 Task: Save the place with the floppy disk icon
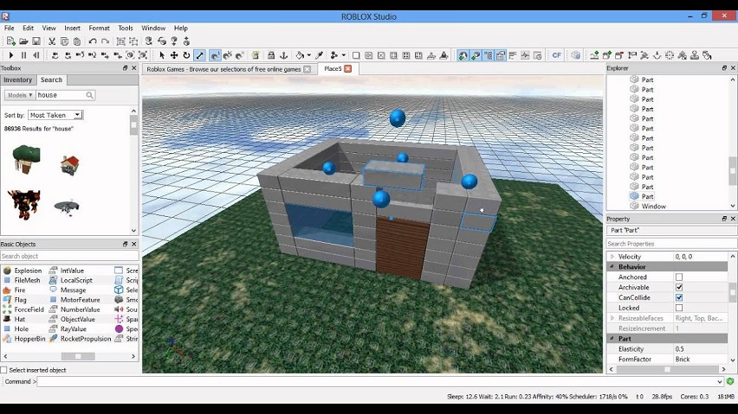[36, 41]
